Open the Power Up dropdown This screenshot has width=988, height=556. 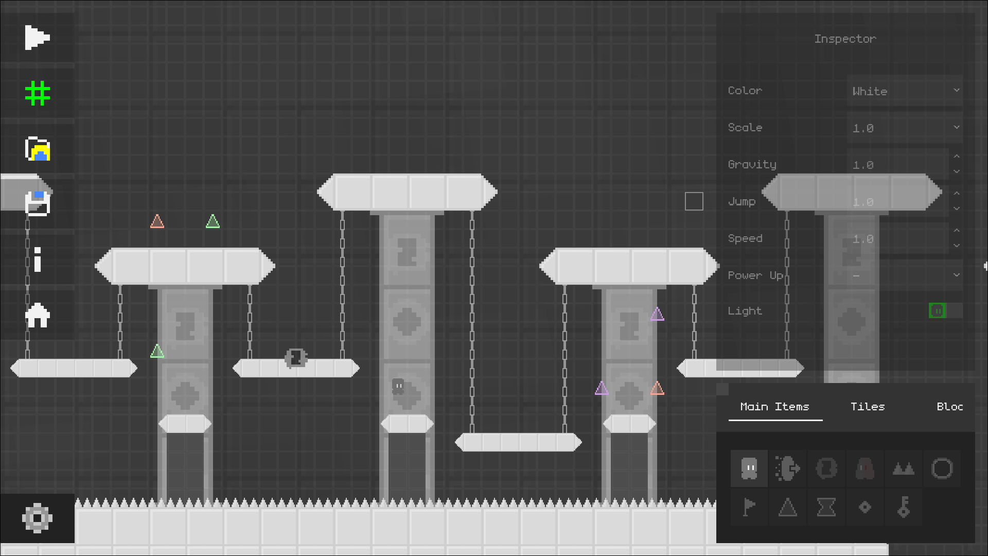905,275
